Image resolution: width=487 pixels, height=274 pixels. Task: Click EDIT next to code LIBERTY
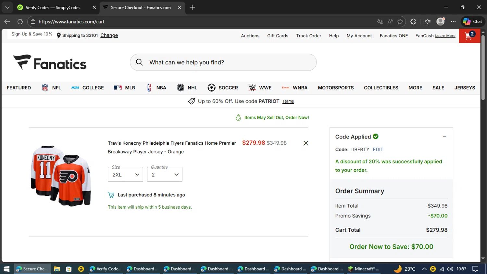click(x=378, y=150)
